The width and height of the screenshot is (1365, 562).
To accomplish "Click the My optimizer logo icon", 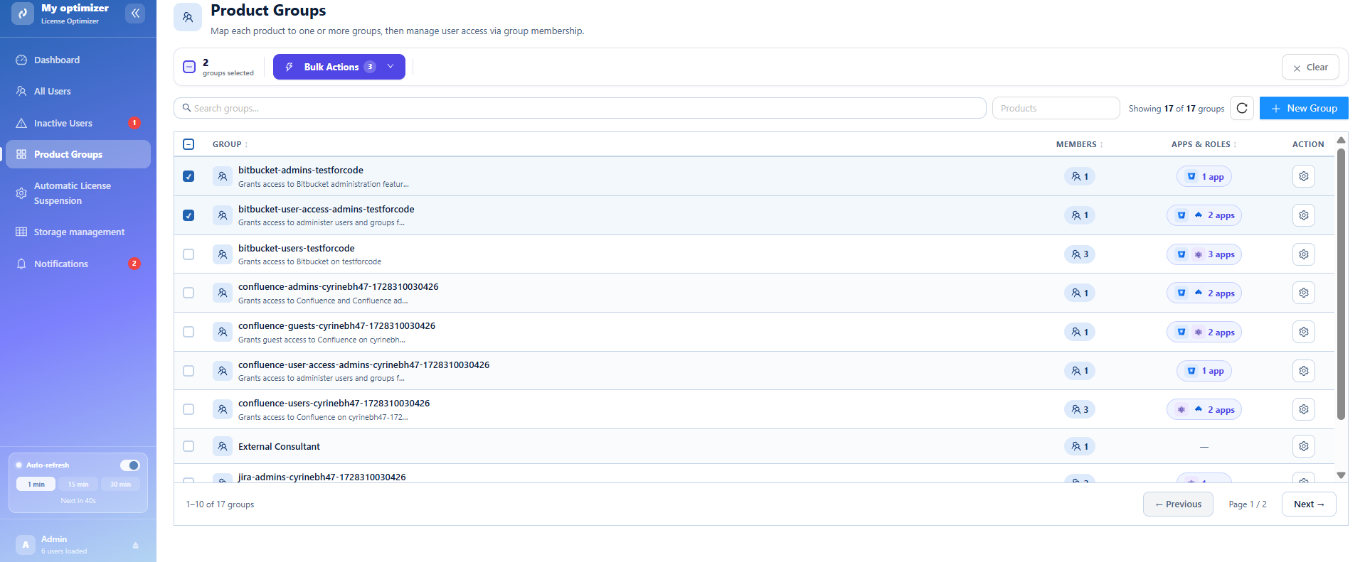I will 23,13.
